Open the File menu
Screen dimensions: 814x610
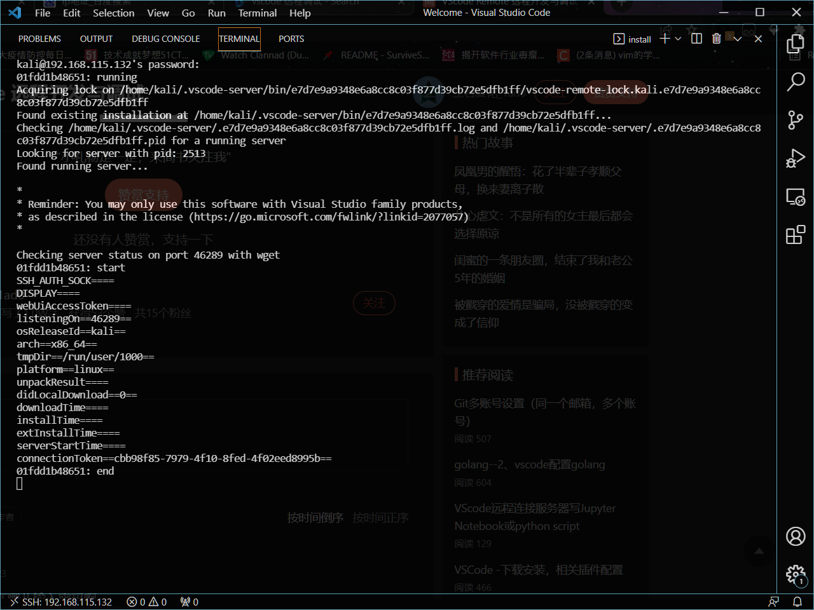43,13
